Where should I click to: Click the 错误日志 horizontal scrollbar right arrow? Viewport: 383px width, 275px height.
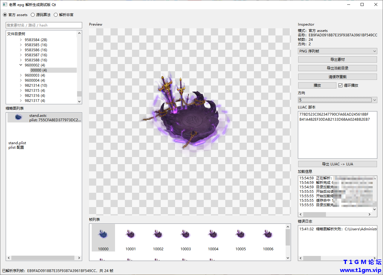pos(375,258)
